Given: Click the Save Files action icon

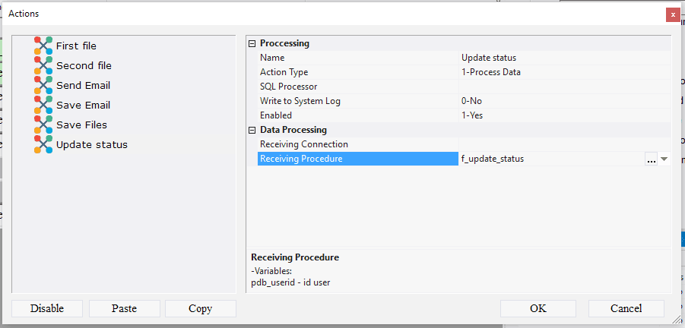Looking at the screenshot, I should [x=43, y=125].
